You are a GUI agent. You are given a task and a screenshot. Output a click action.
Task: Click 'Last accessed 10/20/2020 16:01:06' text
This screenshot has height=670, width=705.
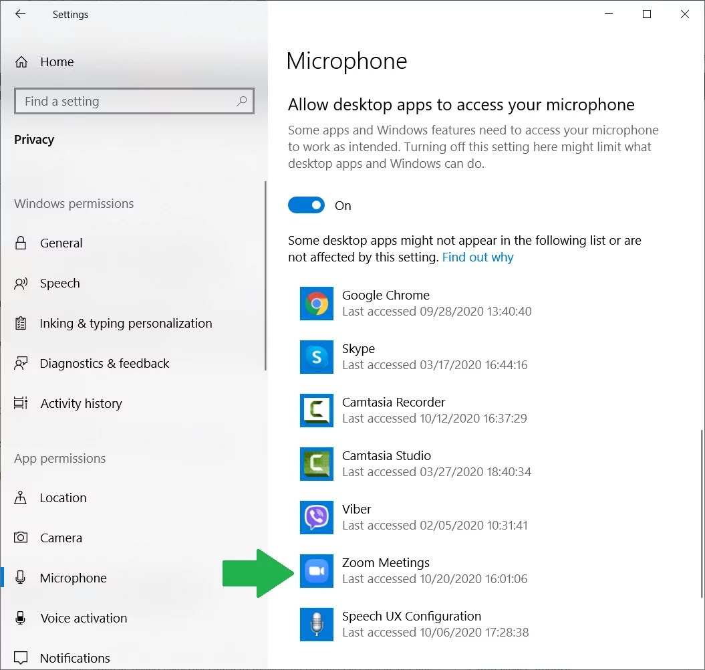pyautogui.click(x=434, y=579)
